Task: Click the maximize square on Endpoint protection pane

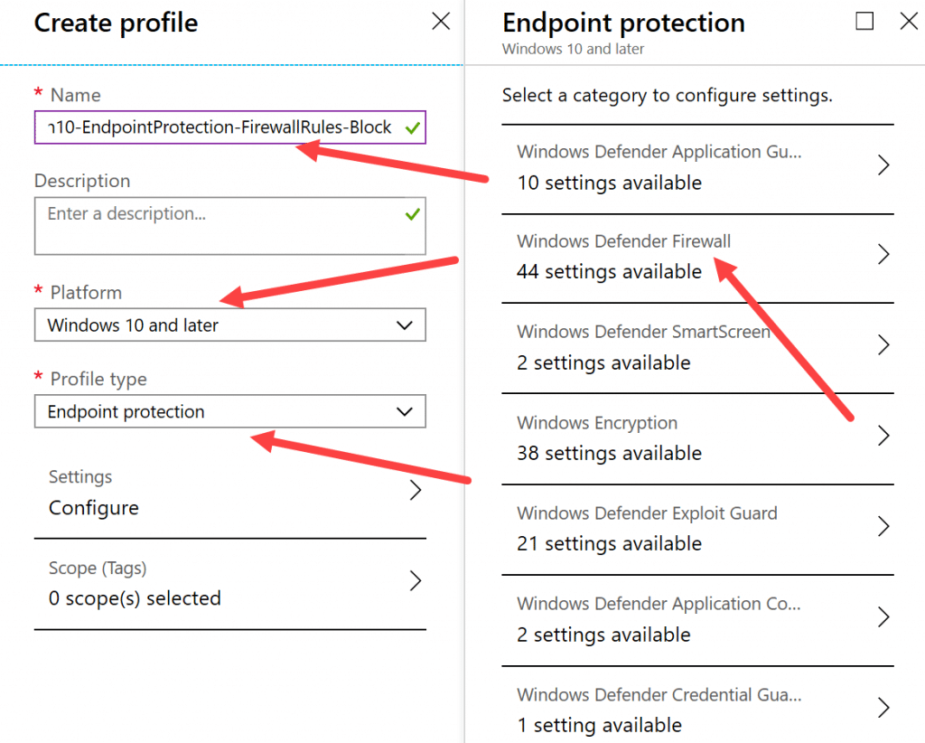Action: [864, 22]
